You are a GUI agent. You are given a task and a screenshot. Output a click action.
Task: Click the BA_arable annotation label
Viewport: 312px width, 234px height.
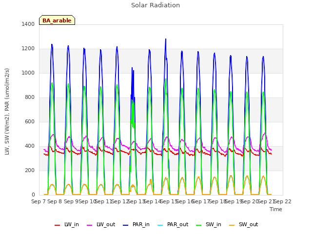point(57,20)
